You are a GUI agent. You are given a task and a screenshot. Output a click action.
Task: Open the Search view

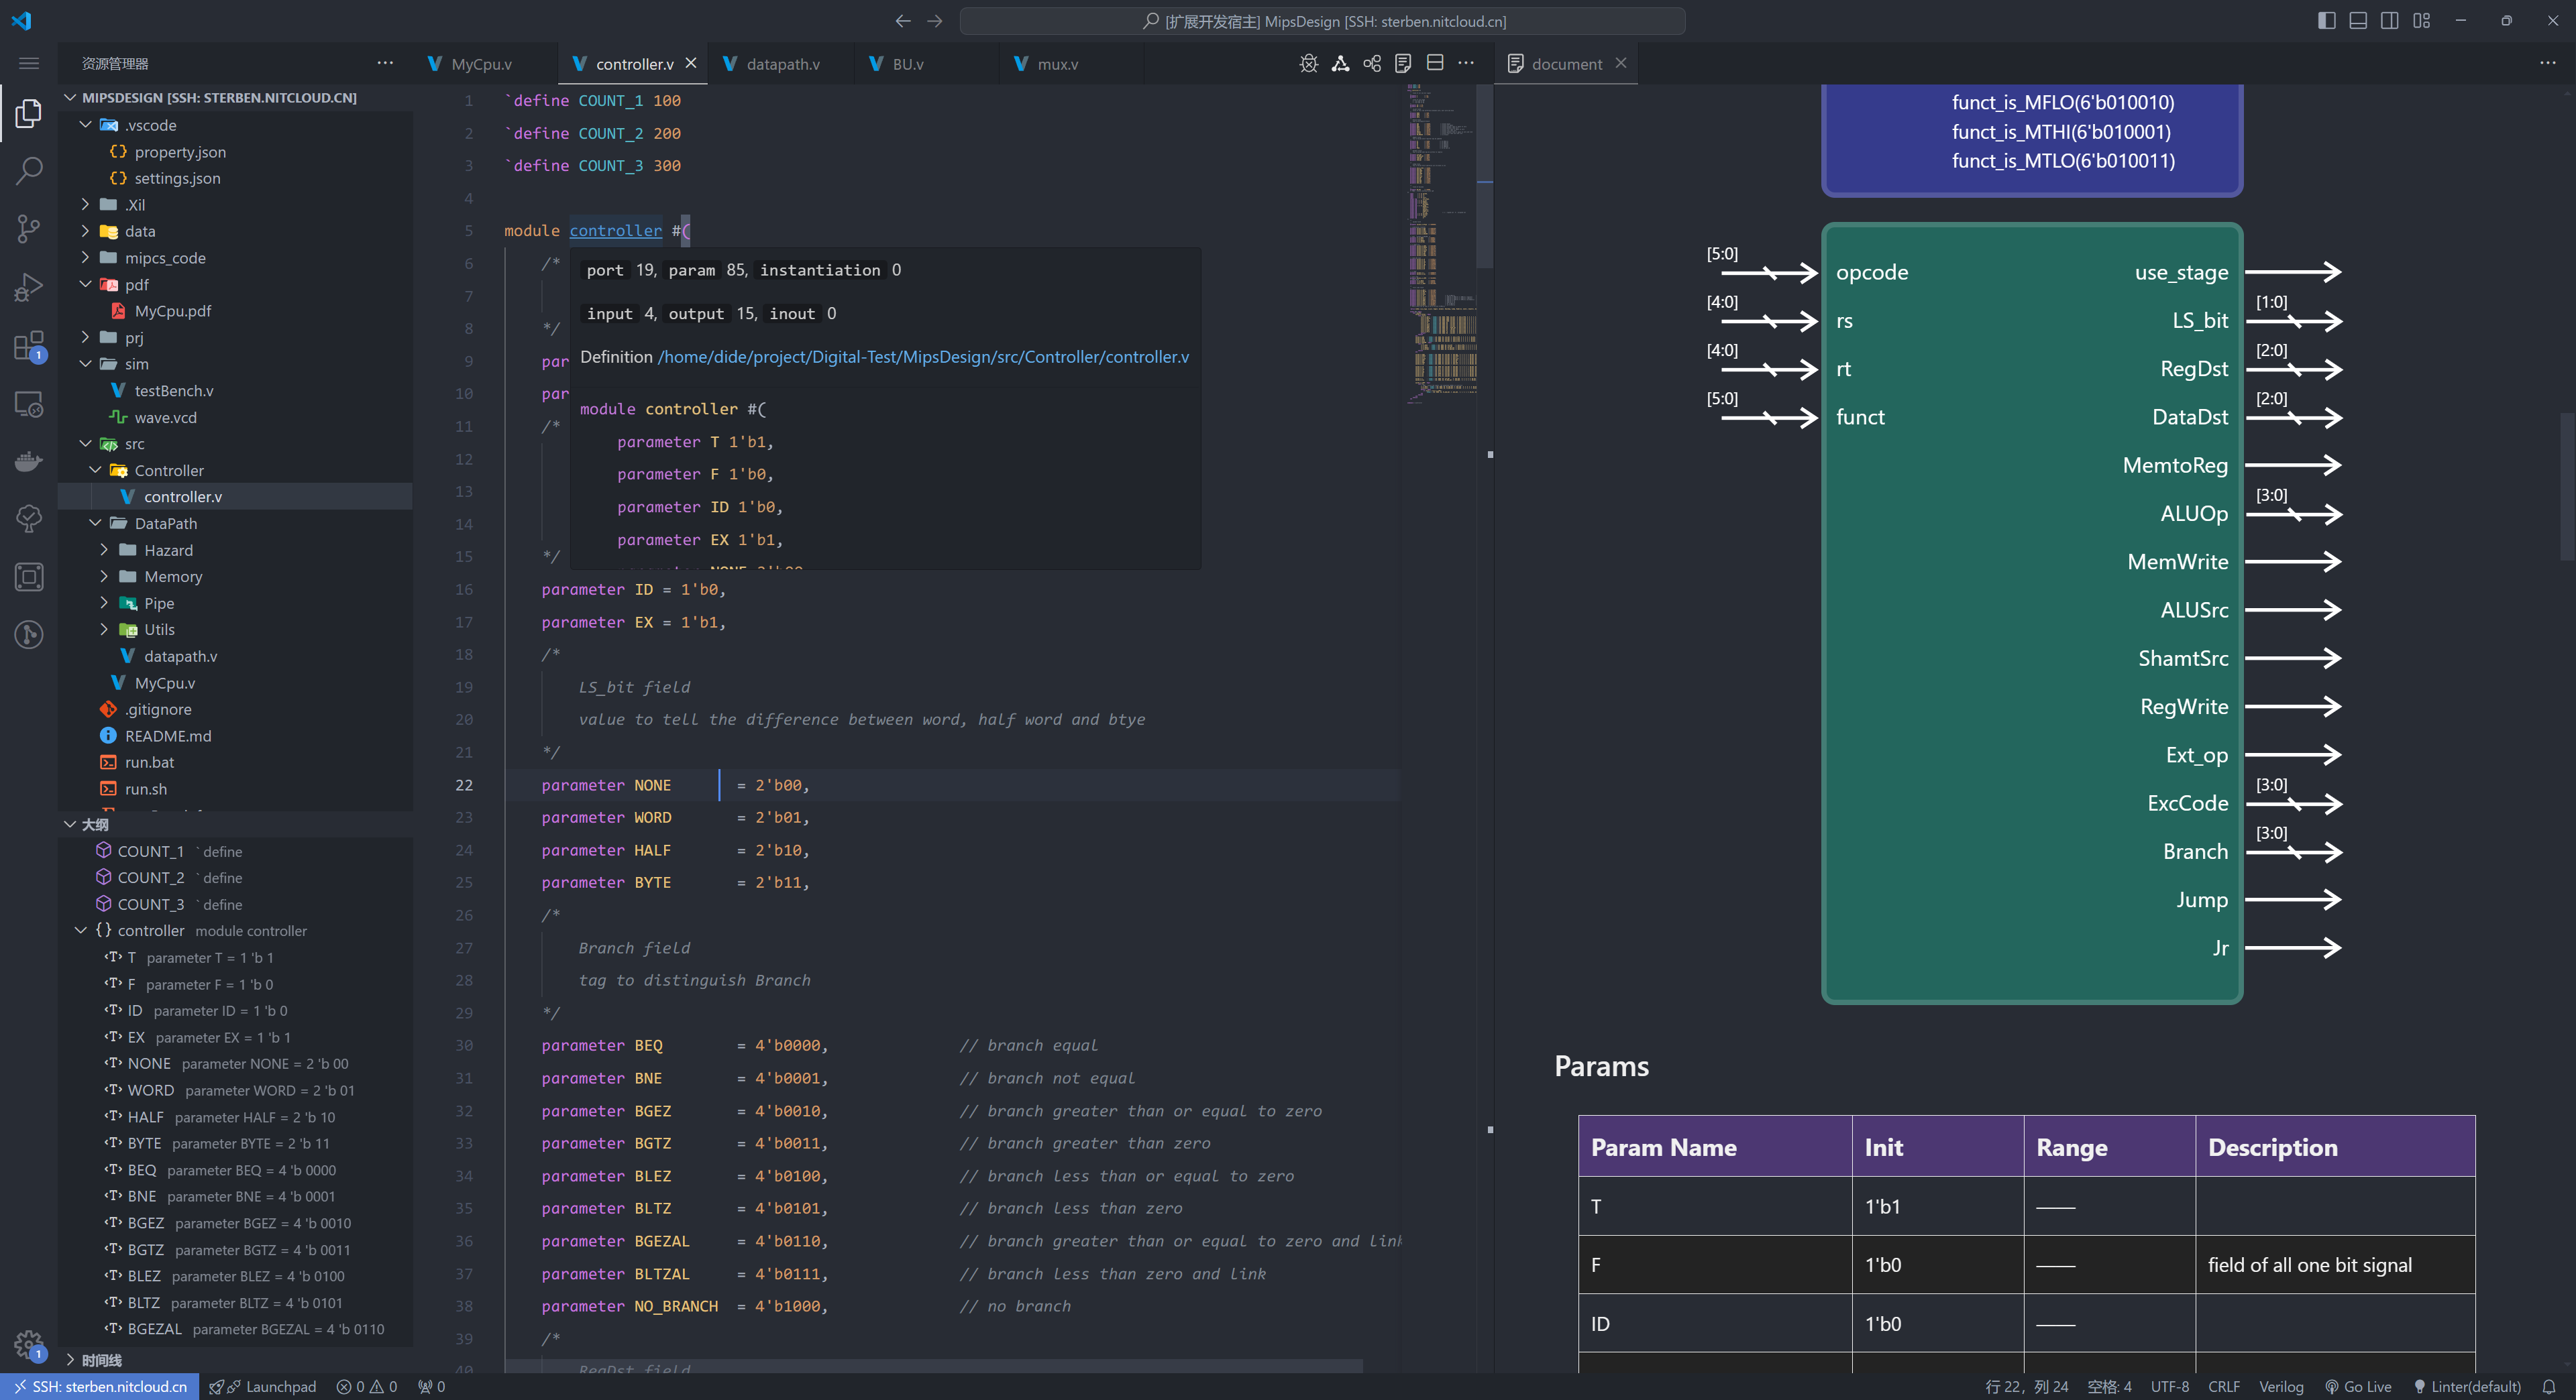(28, 171)
